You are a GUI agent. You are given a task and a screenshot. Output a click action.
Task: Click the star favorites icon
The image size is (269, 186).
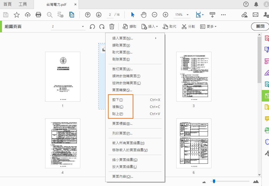tap(16, 14)
